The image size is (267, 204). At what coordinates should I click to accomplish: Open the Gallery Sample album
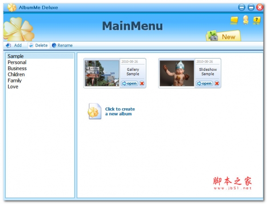tap(129, 83)
